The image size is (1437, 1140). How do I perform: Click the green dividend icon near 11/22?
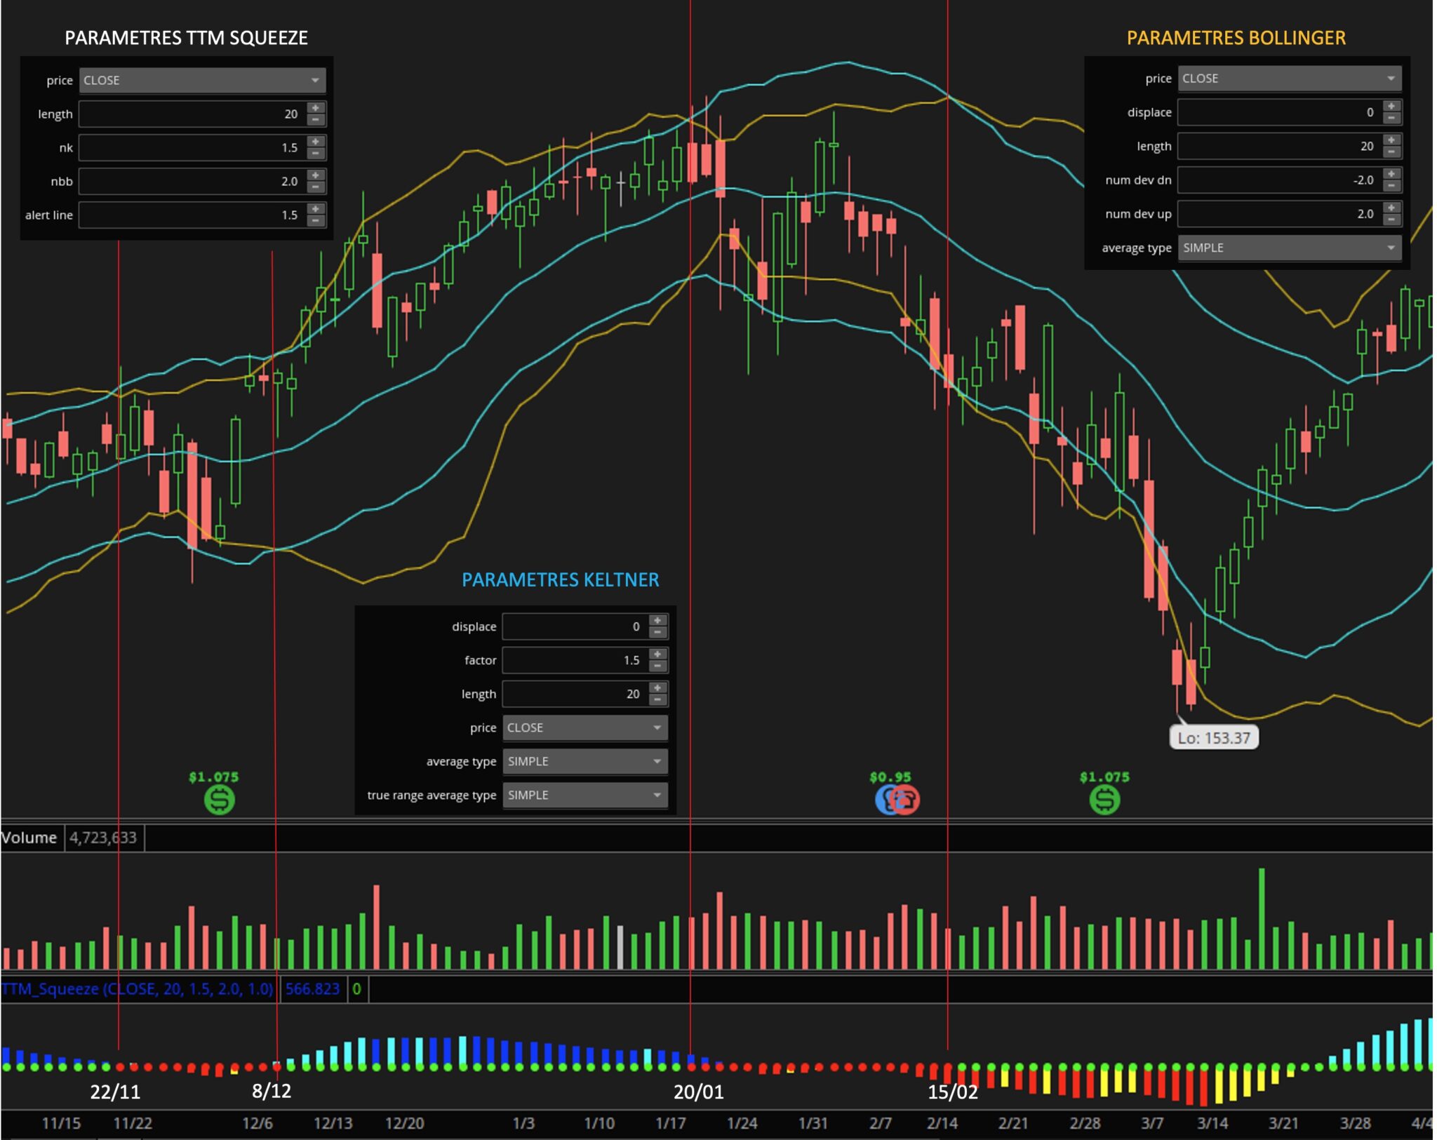[x=219, y=799]
